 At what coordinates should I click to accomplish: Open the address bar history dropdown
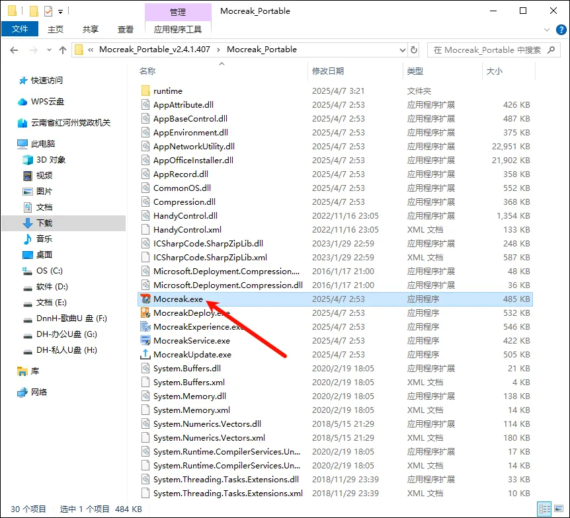pos(403,50)
